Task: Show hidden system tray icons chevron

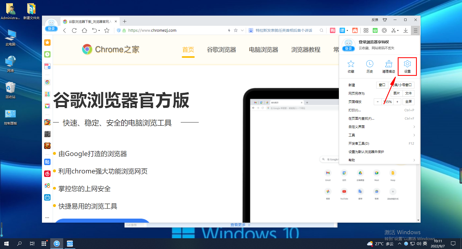Action: click(x=400, y=244)
